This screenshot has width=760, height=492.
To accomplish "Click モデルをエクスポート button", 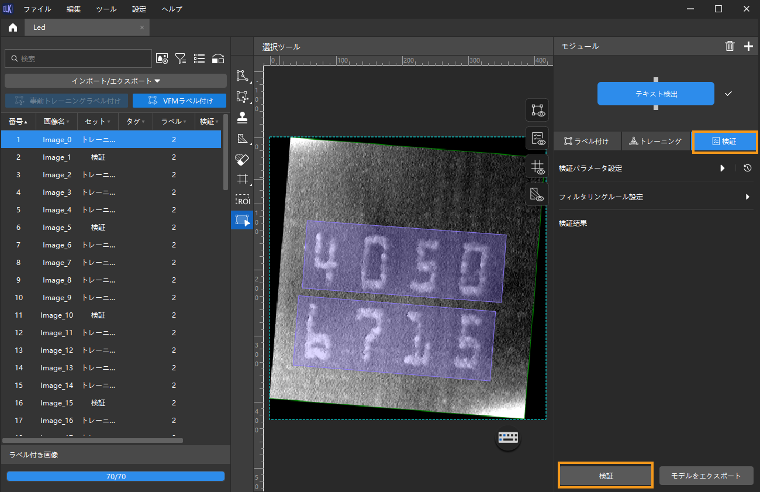I will (x=706, y=476).
